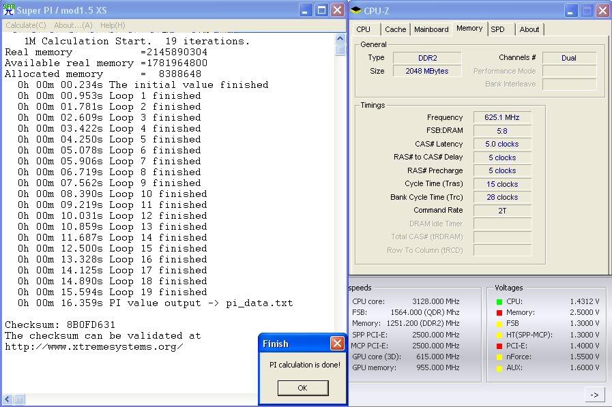The height and width of the screenshot is (407, 612).
Task: Click the arrow button under the Voltages panel
Action: pos(594,395)
